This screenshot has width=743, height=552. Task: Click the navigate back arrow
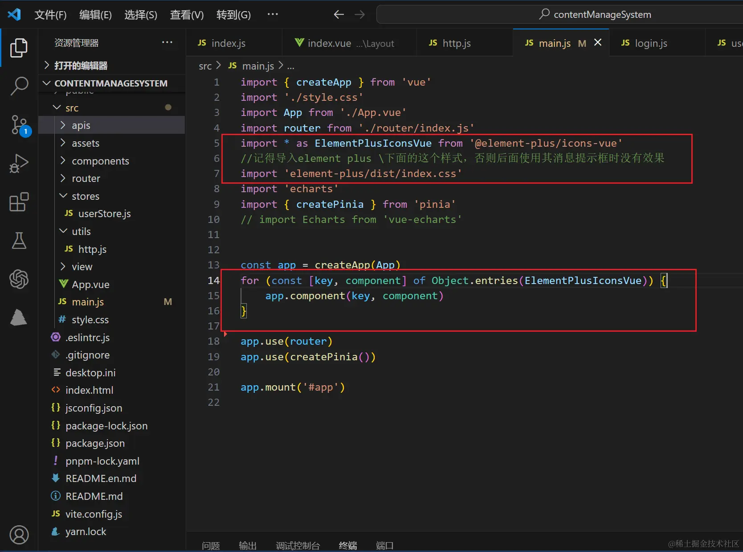pyautogui.click(x=339, y=15)
